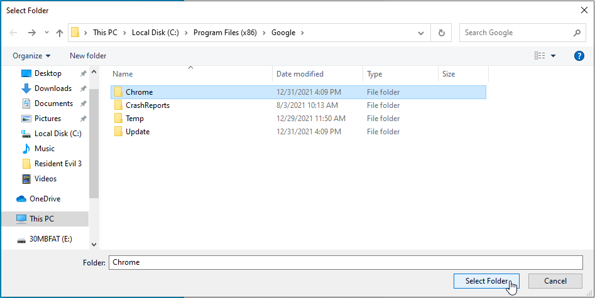Select the Temp folder row
The image size is (595, 298).
tap(298, 119)
